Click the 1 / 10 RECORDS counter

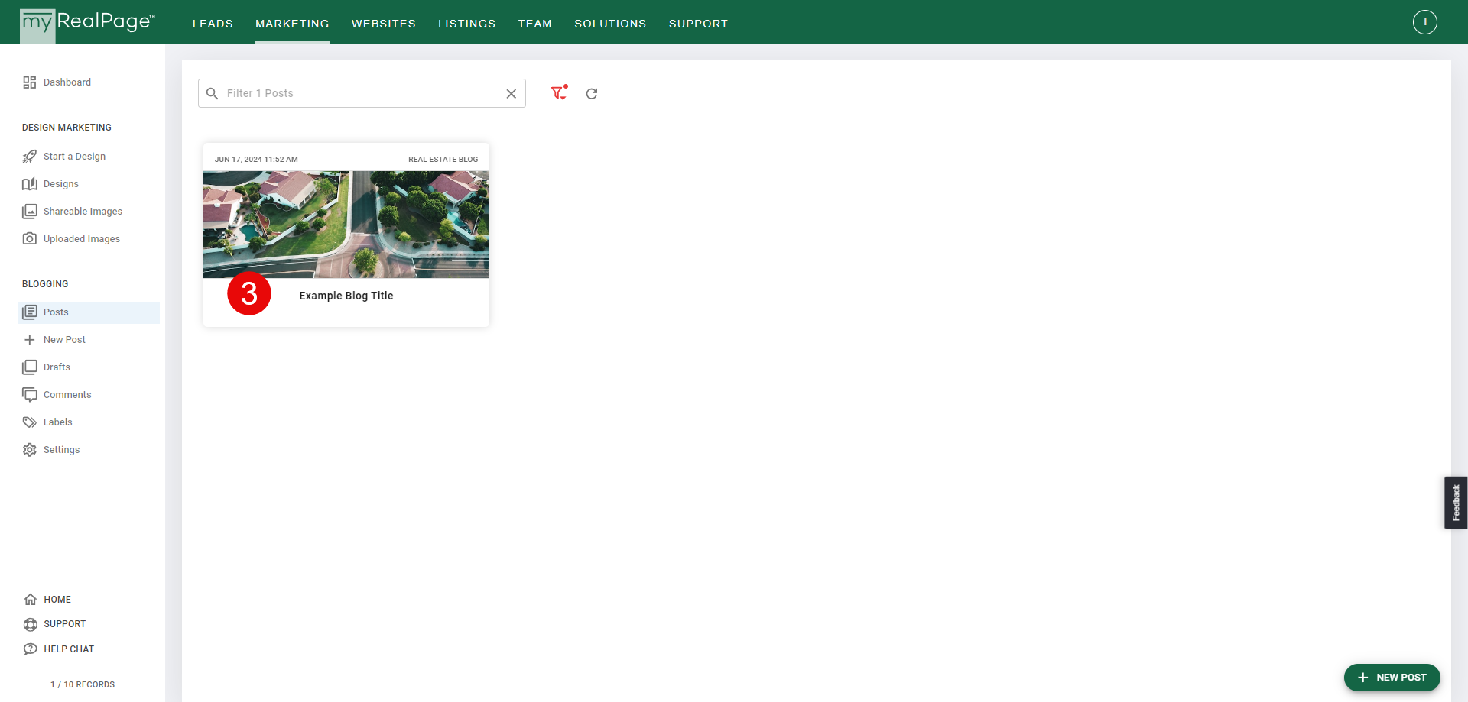point(83,684)
